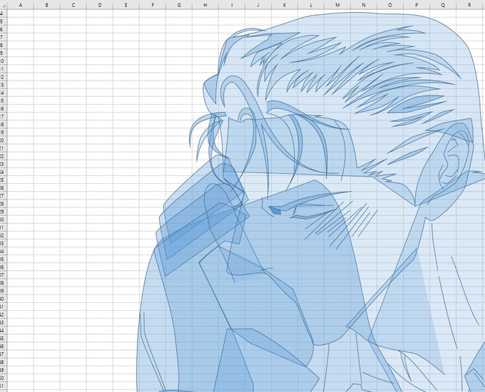Select column K header
485x392 pixels.
tap(285, 5)
